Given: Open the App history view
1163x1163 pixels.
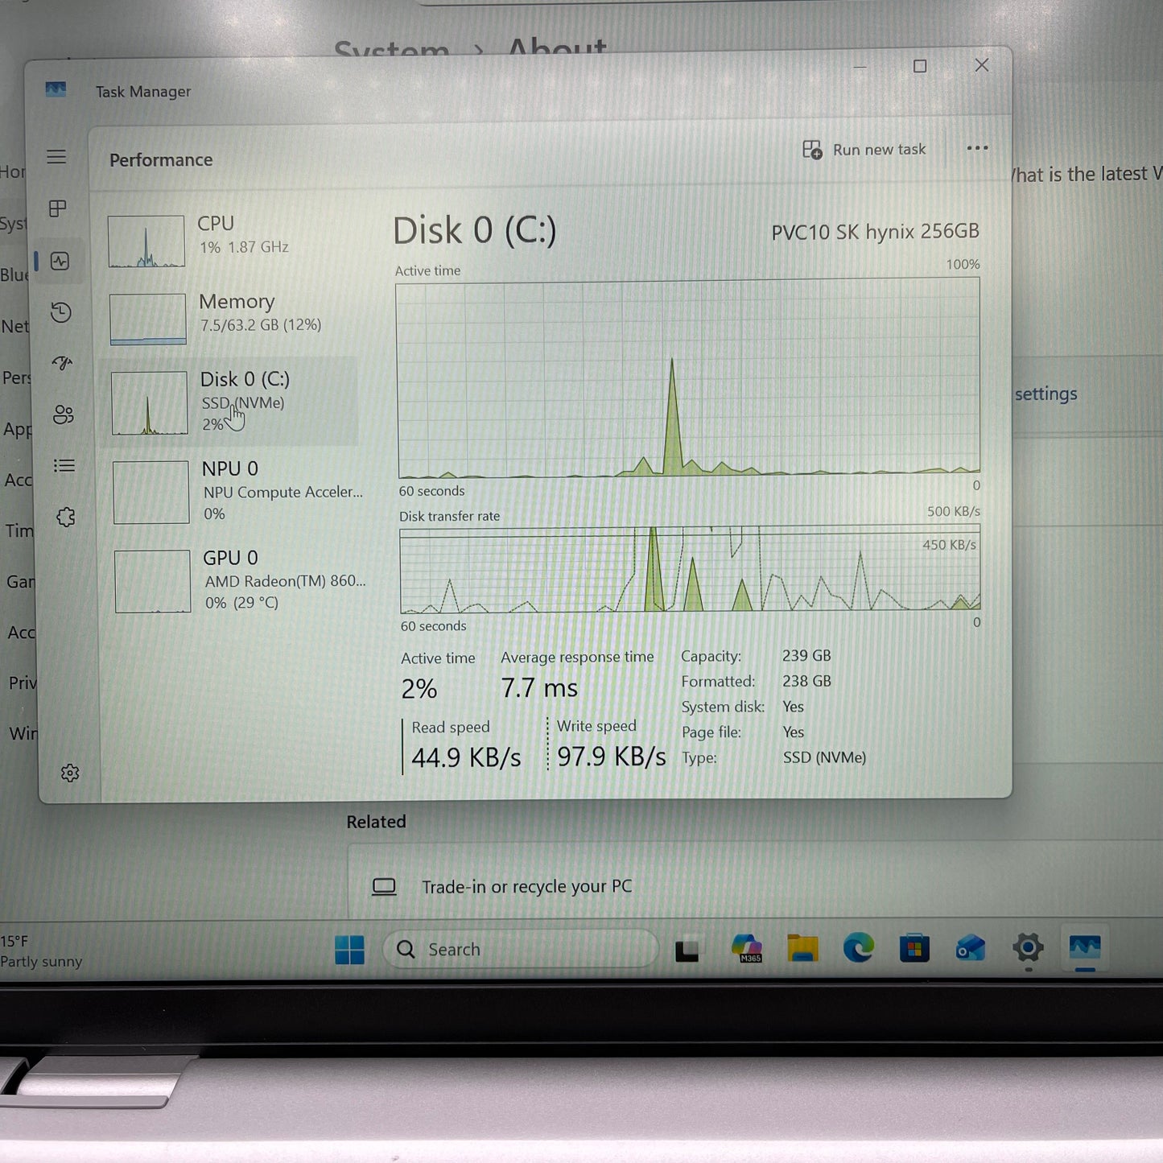Looking at the screenshot, I should [60, 312].
